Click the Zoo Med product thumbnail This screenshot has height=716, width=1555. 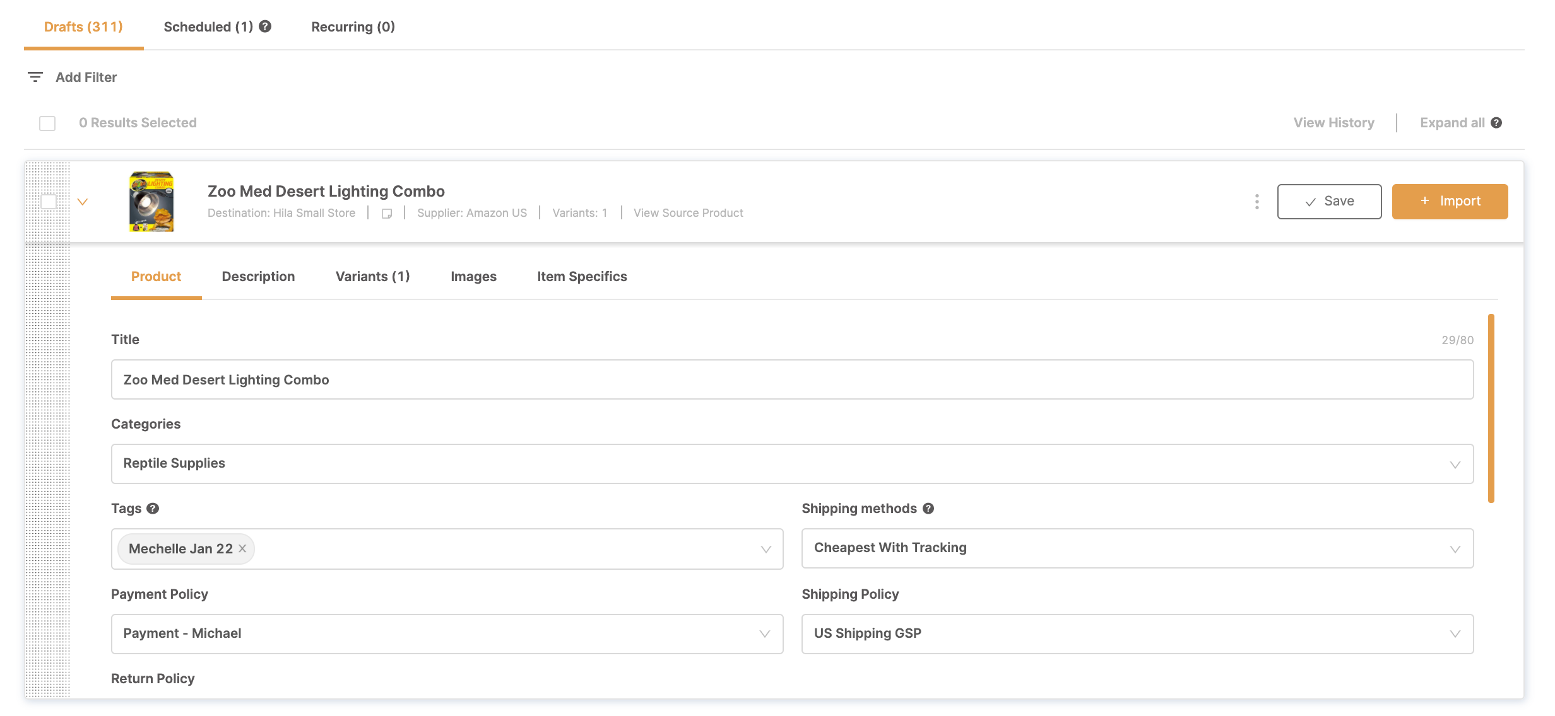[x=151, y=202]
